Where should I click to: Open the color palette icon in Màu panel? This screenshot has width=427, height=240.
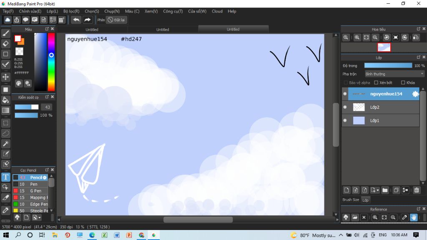pos(18,83)
